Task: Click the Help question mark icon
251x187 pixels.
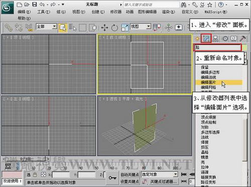Action: (x=221, y=5)
